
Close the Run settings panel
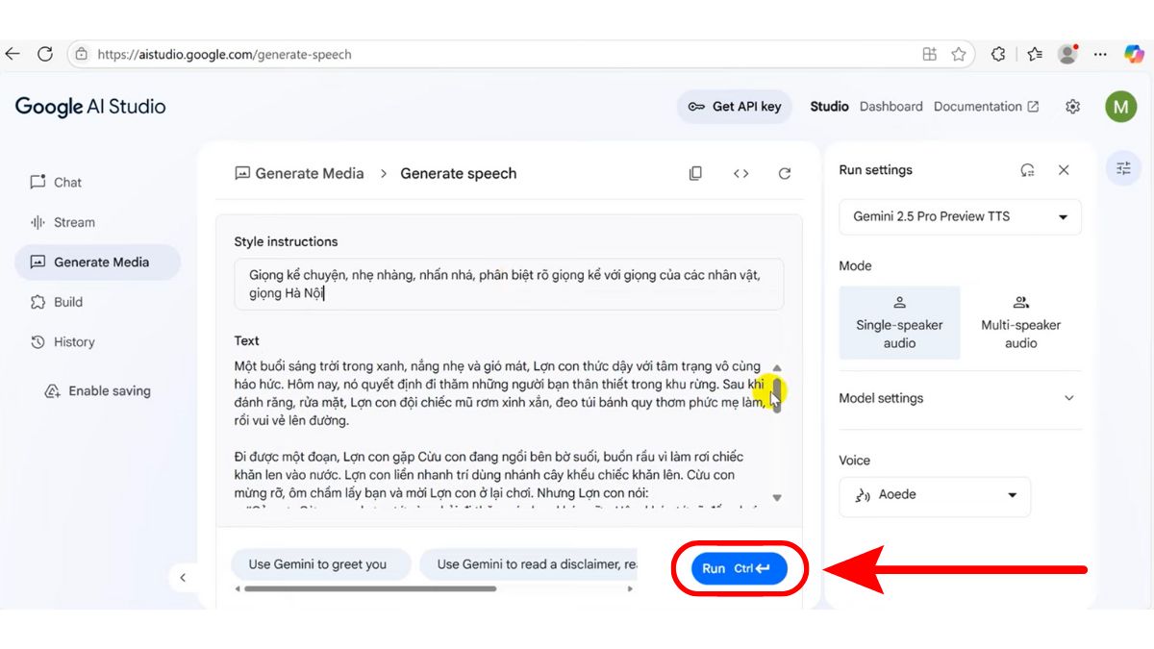1064,170
